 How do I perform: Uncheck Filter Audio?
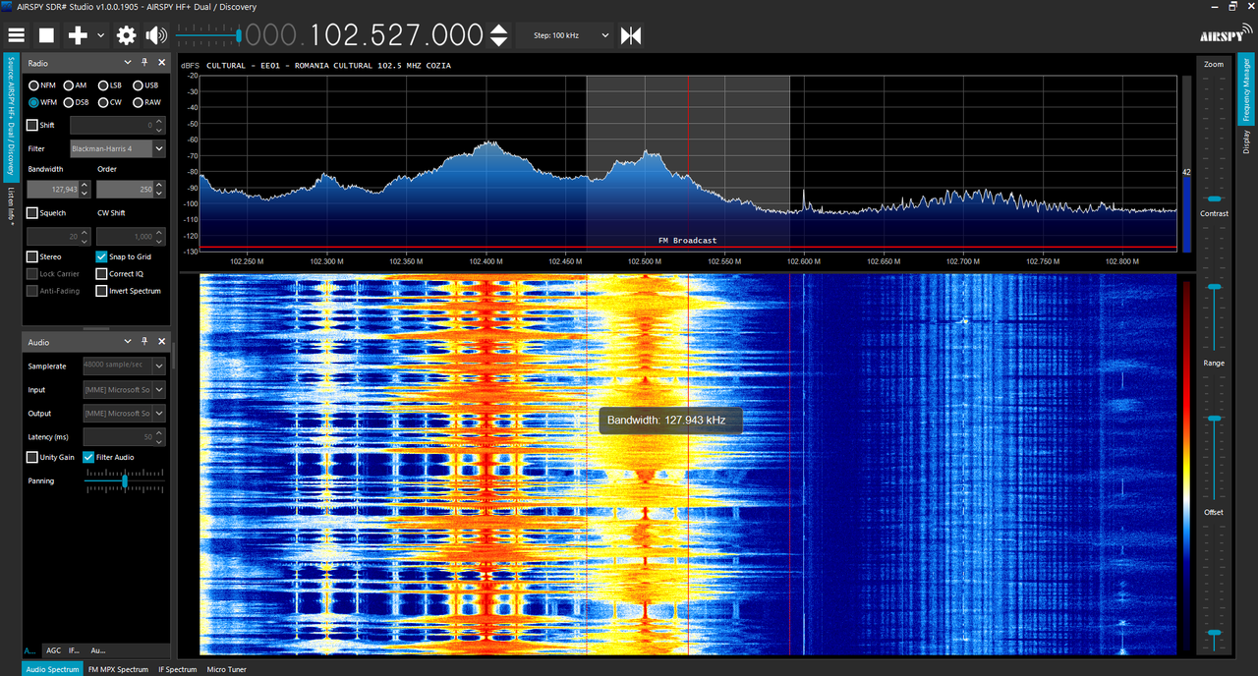tap(88, 457)
